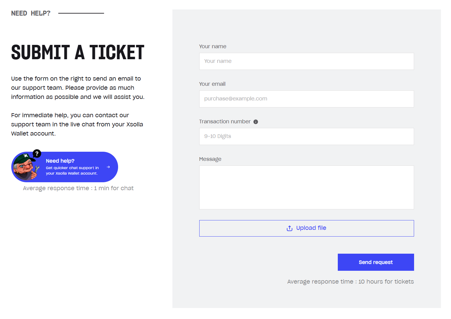Viewport: 451px width, 319px height.
Task: Click the Transaction number label
Action: (225, 121)
